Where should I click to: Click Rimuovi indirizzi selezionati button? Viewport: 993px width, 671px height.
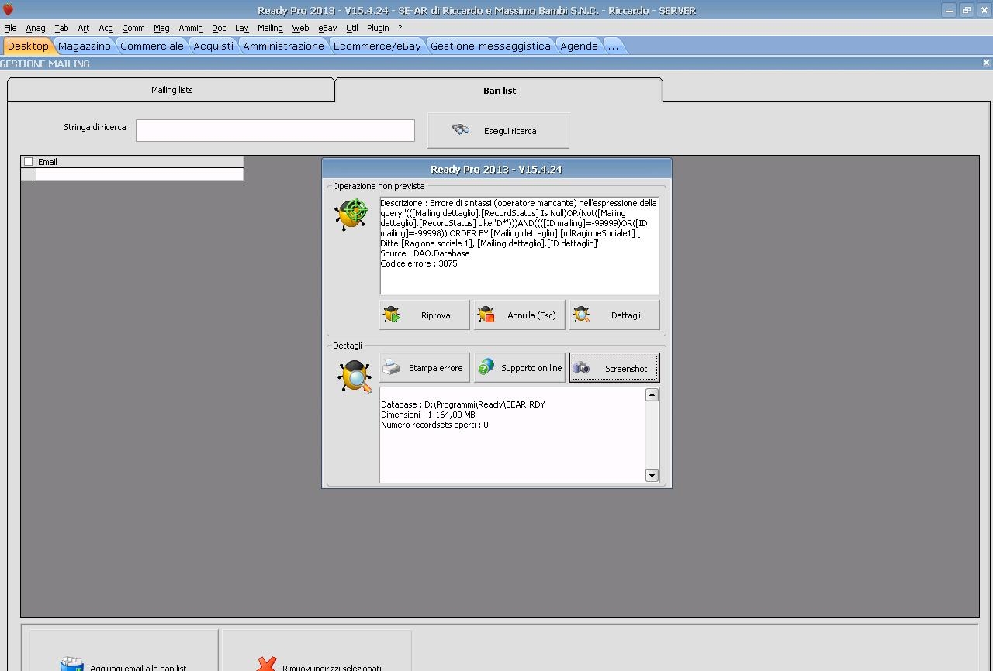(x=317, y=651)
